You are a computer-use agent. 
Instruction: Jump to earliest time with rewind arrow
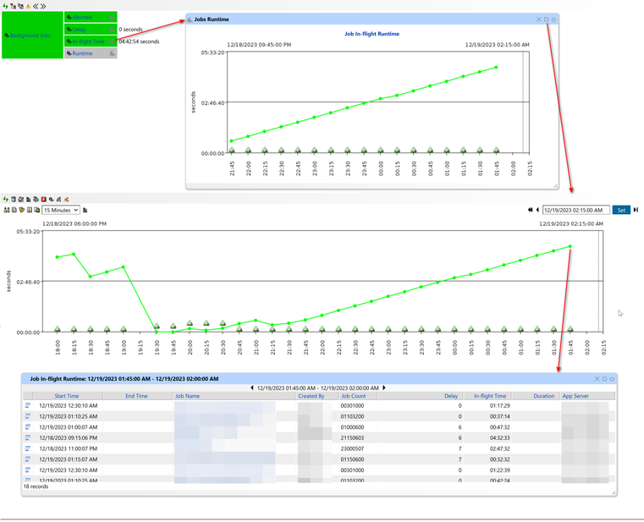pyautogui.click(x=531, y=210)
